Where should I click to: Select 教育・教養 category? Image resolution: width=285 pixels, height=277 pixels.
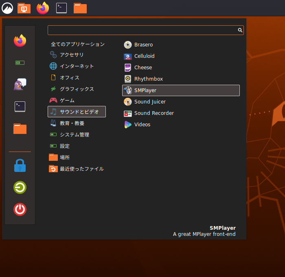pyautogui.click(x=77, y=123)
